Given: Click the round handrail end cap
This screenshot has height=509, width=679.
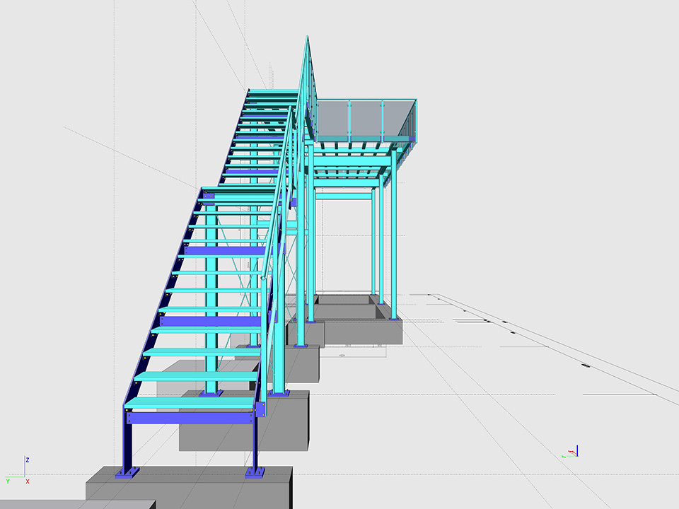Looking at the screenshot, I should [x=263, y=279].
